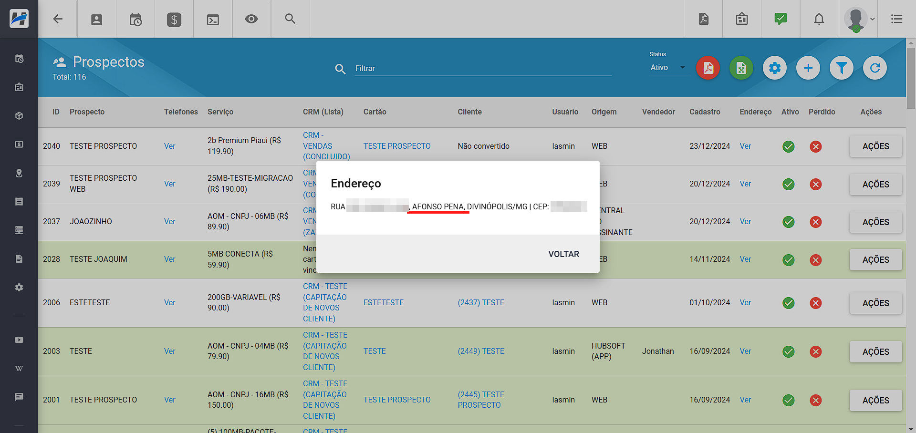Image resolution: width=916 pixels, height=433 pixels.
Task: Refresh the prospects list
Action: coord(875,68)
